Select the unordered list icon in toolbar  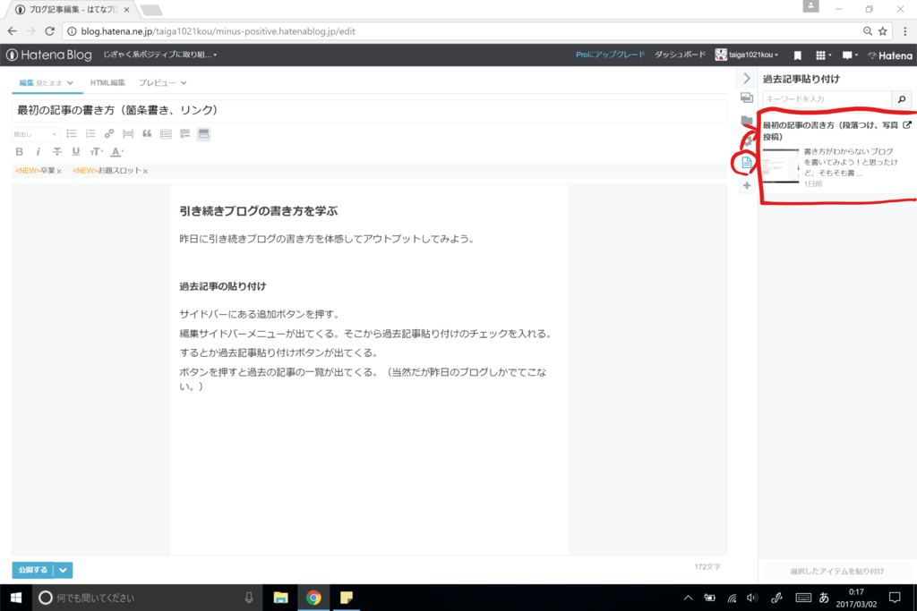tap(73, 132)
